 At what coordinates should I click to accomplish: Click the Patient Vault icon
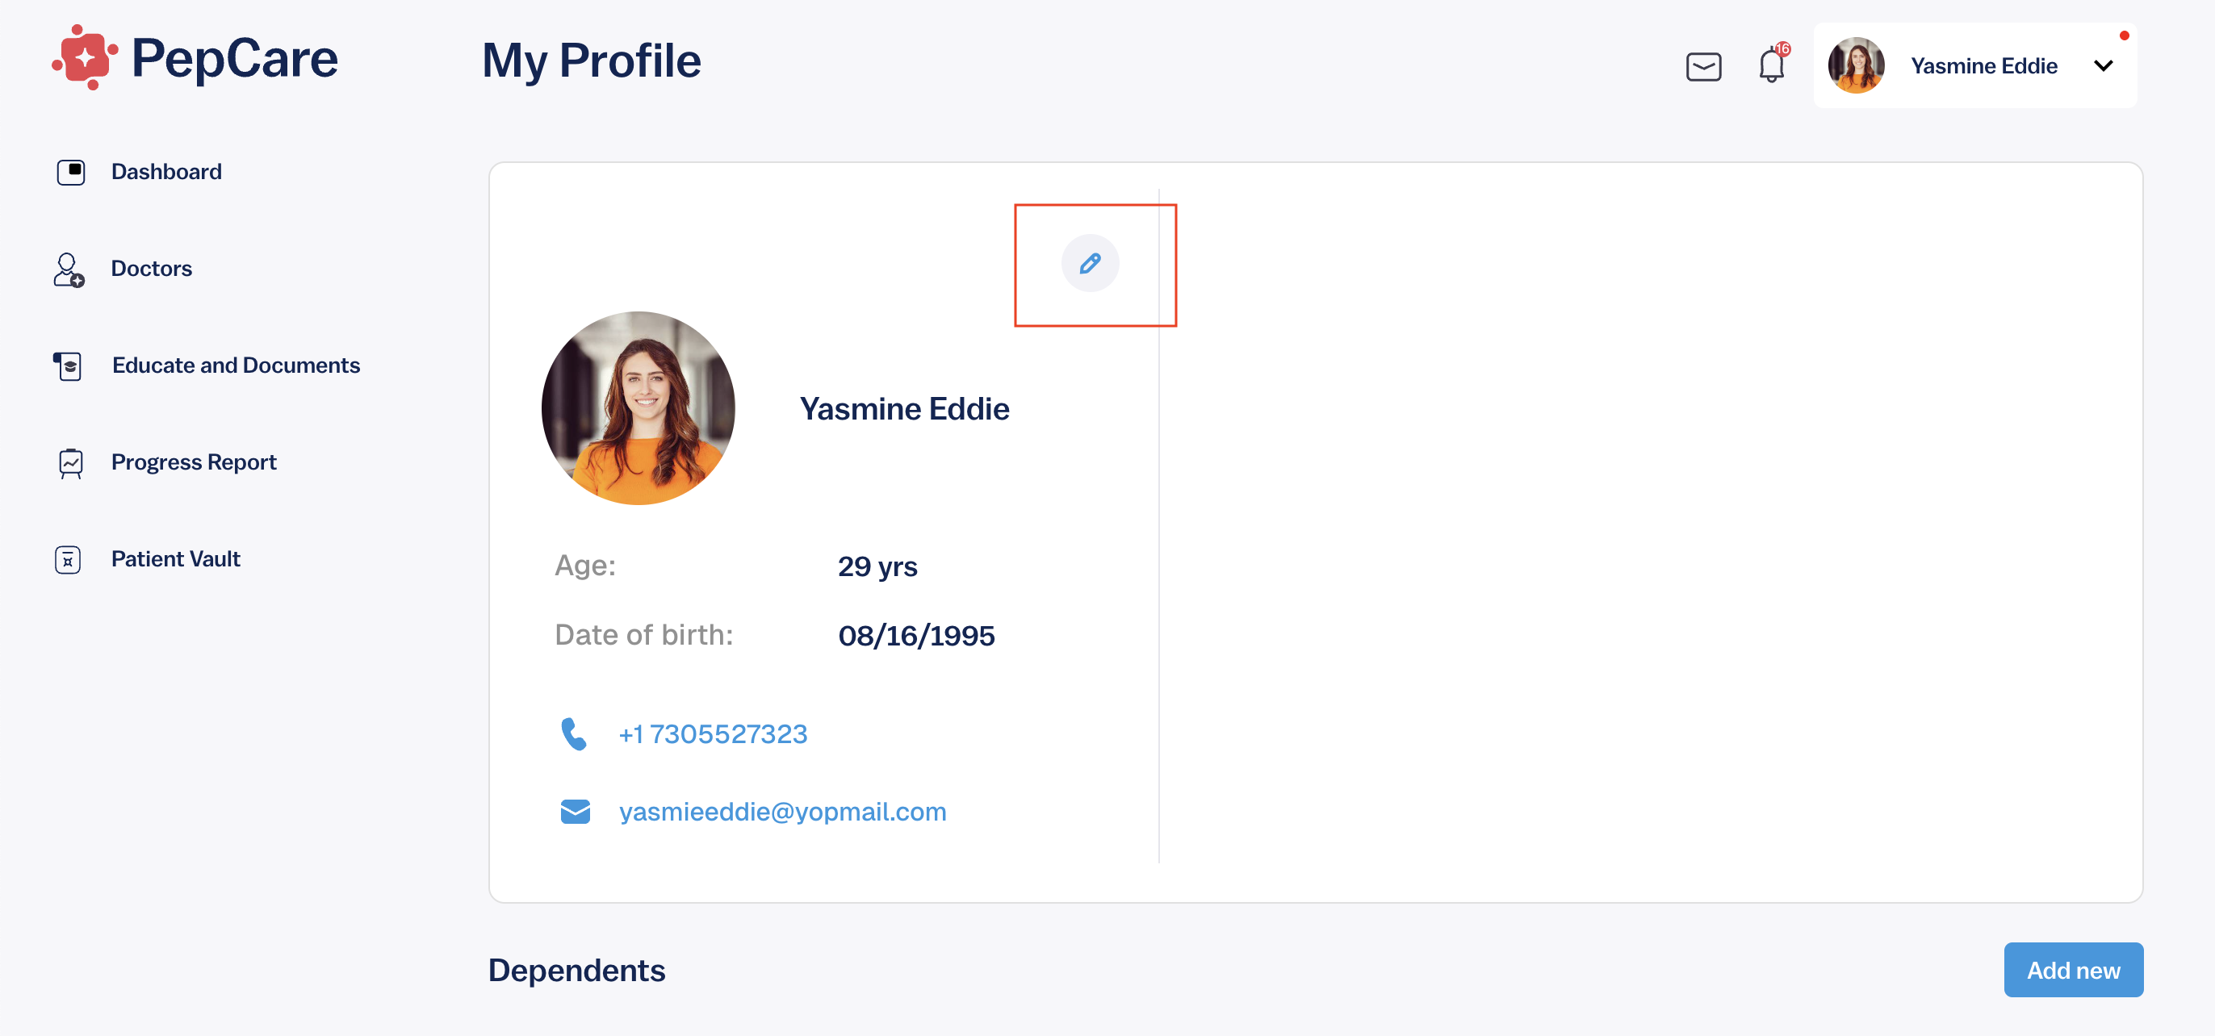coord(68,560)
